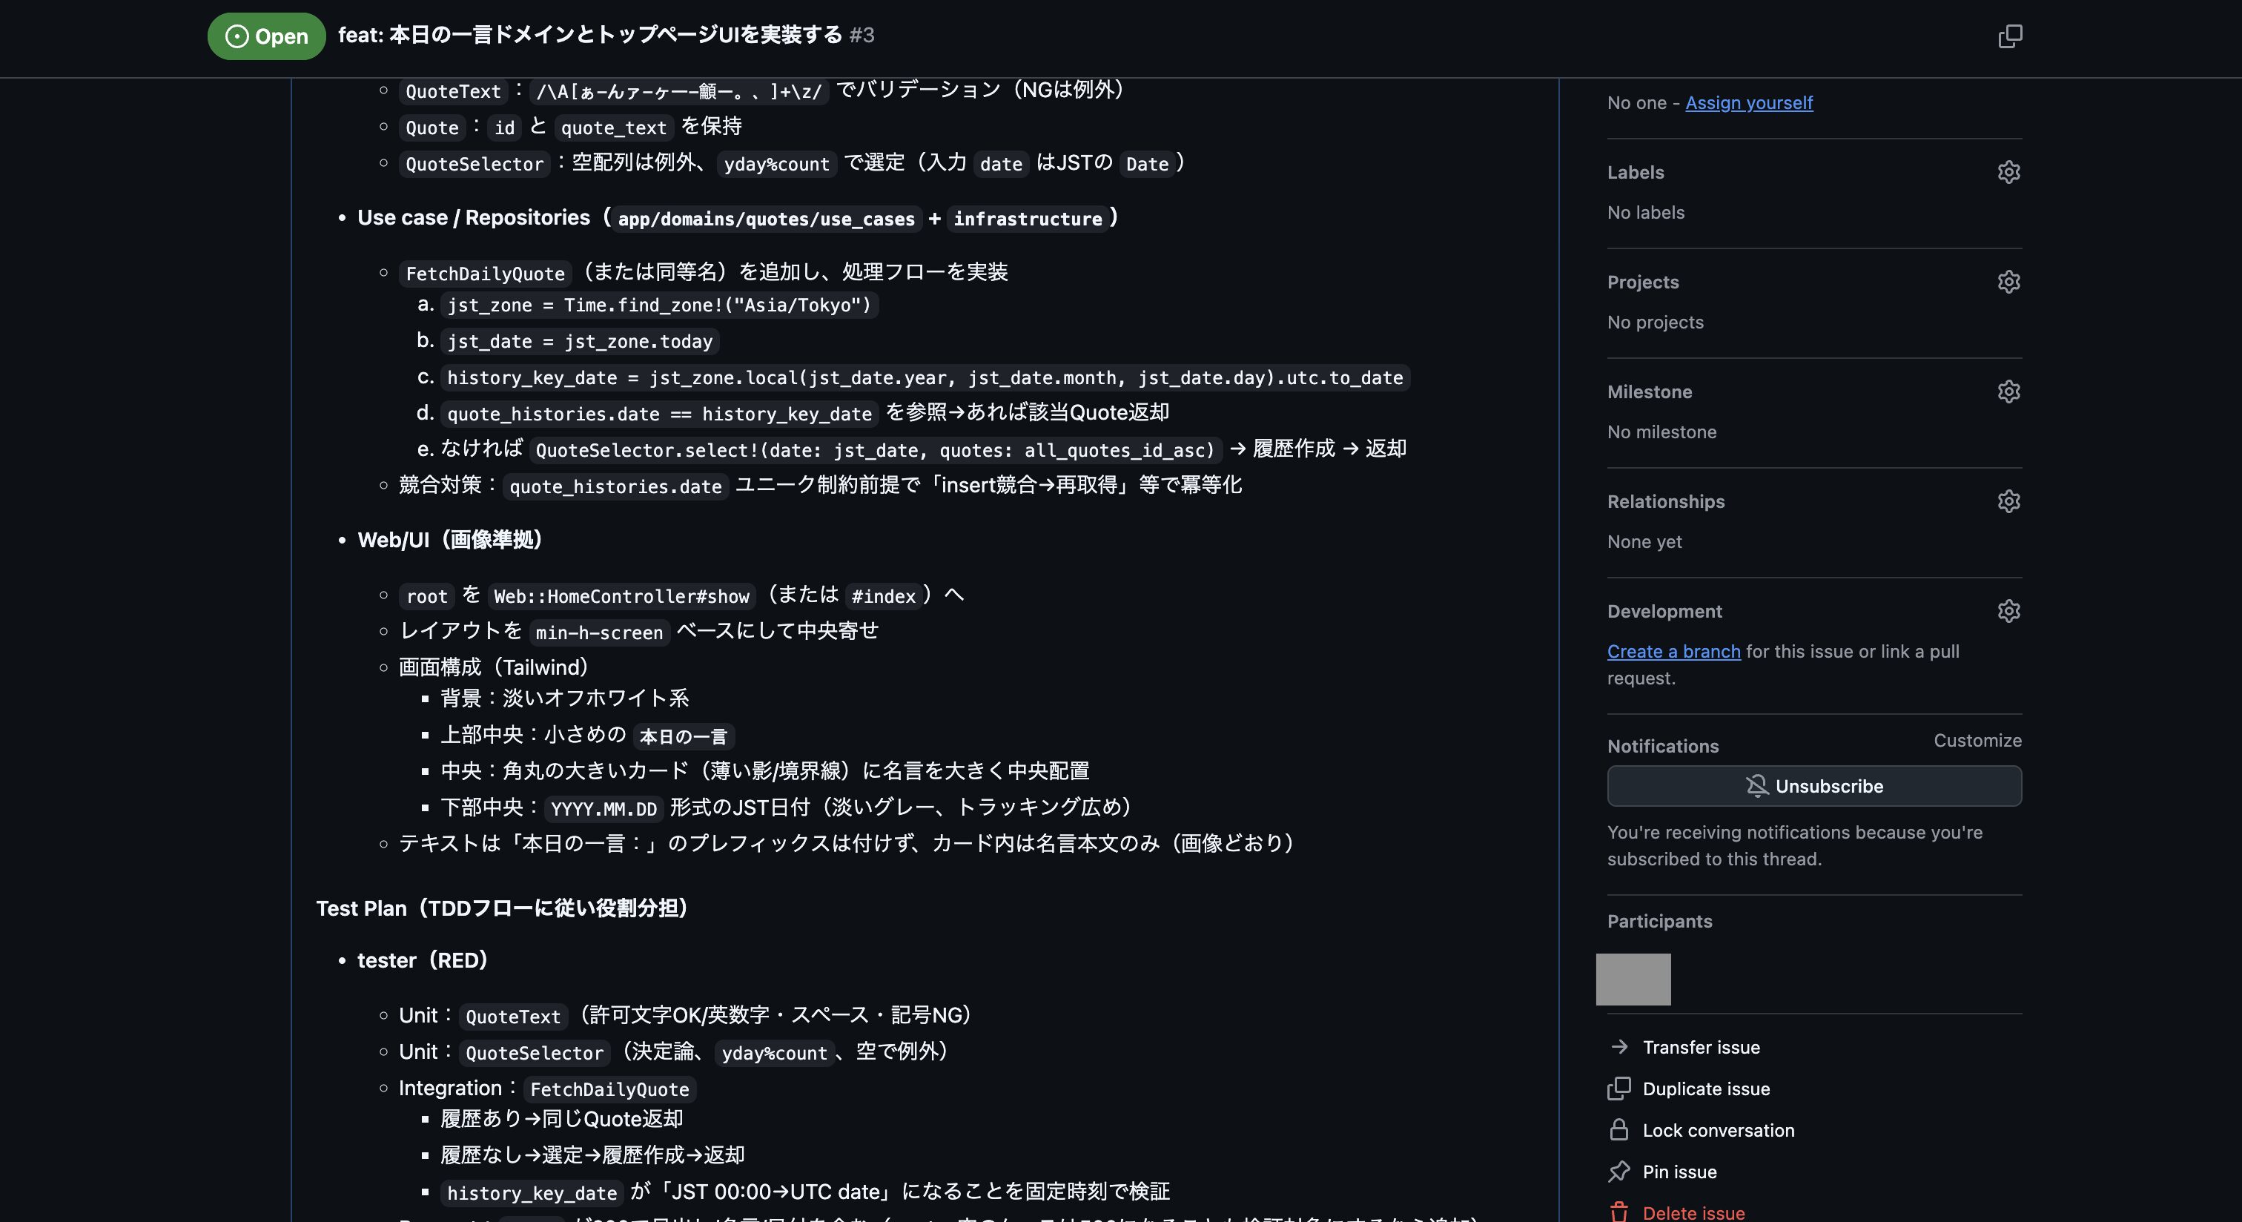Open the Development gear settings
Image resolution: width=2242 pixels, height=1222 pixels.
(x=2008, y=611)
